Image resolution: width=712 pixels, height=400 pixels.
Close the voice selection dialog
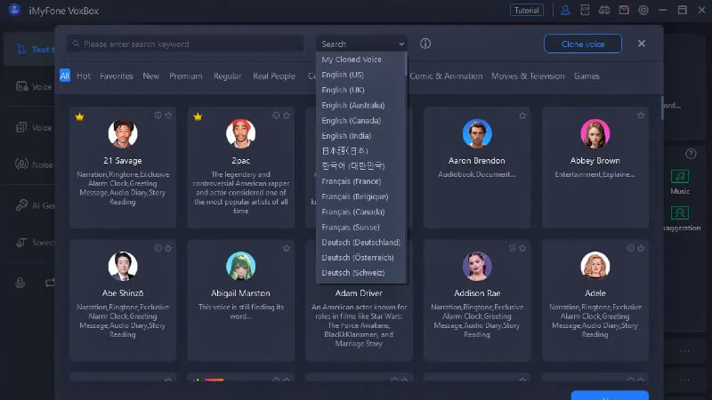pyautogui.click(x=641, y=44)
